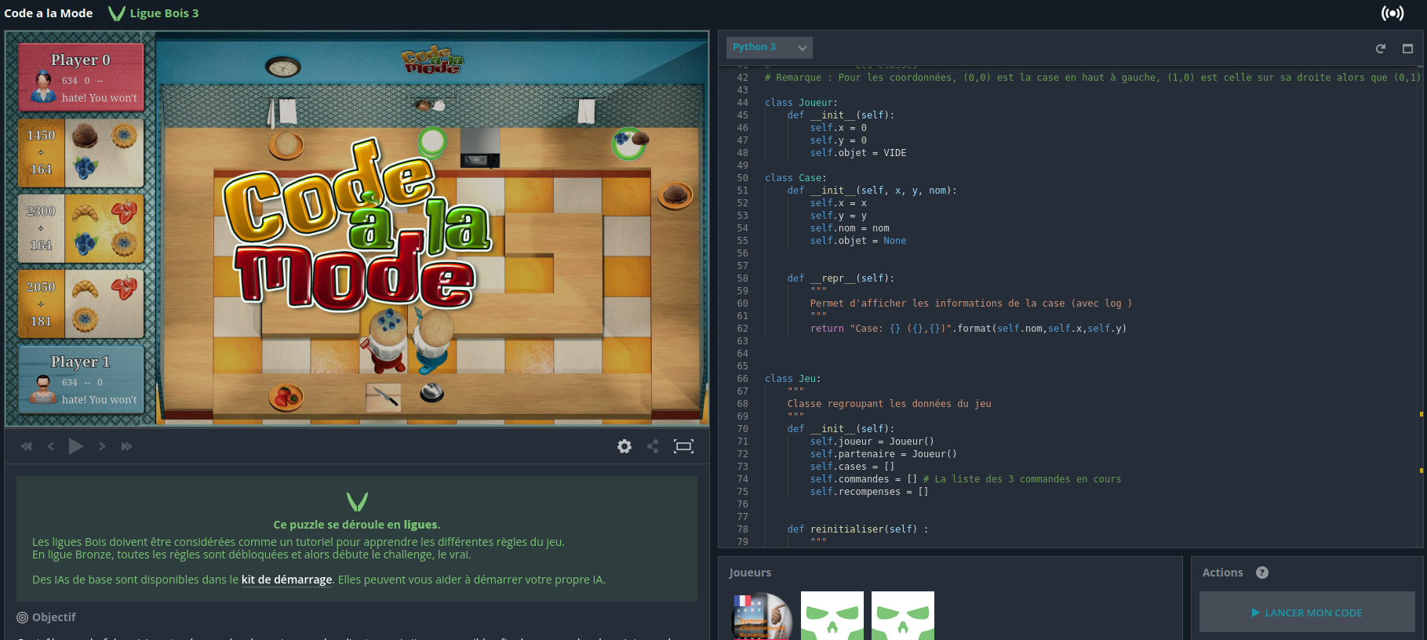Click the reset code icon
Image resolution: width=1427 pixels, height=640 pixels.
click(x=1381, y=49)
